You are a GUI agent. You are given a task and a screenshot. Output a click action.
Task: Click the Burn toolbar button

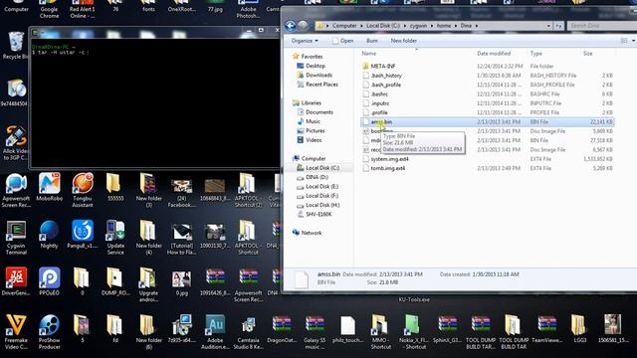pos(371,41)
